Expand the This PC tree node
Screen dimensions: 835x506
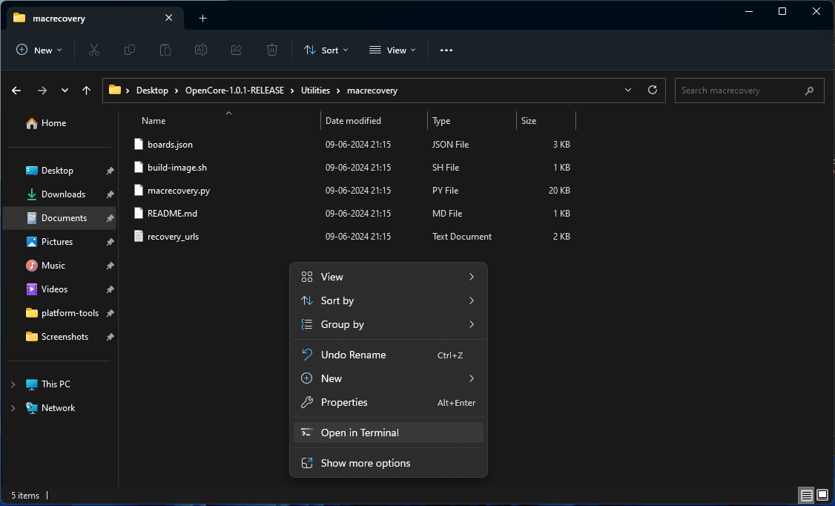[x=13, y=384]
